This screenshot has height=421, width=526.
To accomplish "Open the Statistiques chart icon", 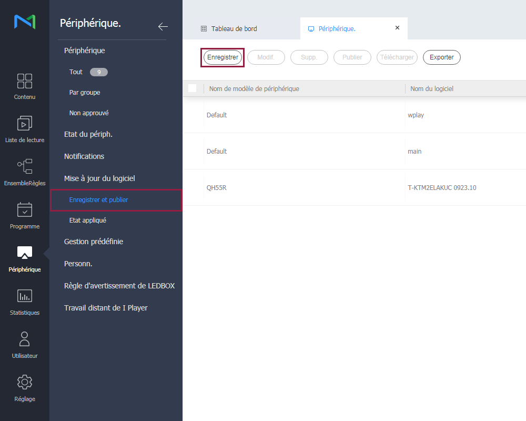I will click(25, 296).
